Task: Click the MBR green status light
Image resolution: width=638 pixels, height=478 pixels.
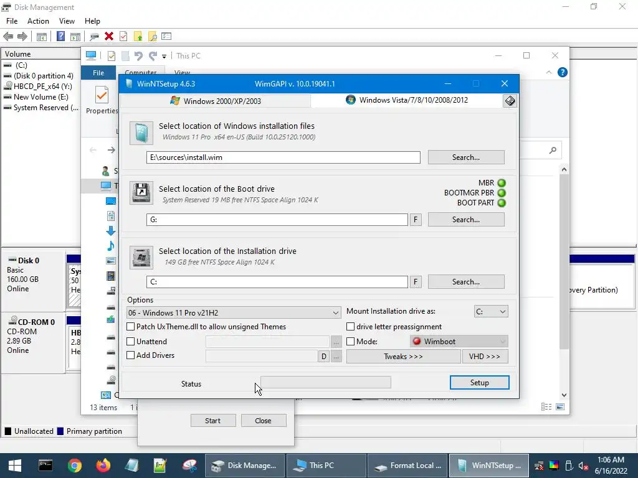Action: [502, 183]
